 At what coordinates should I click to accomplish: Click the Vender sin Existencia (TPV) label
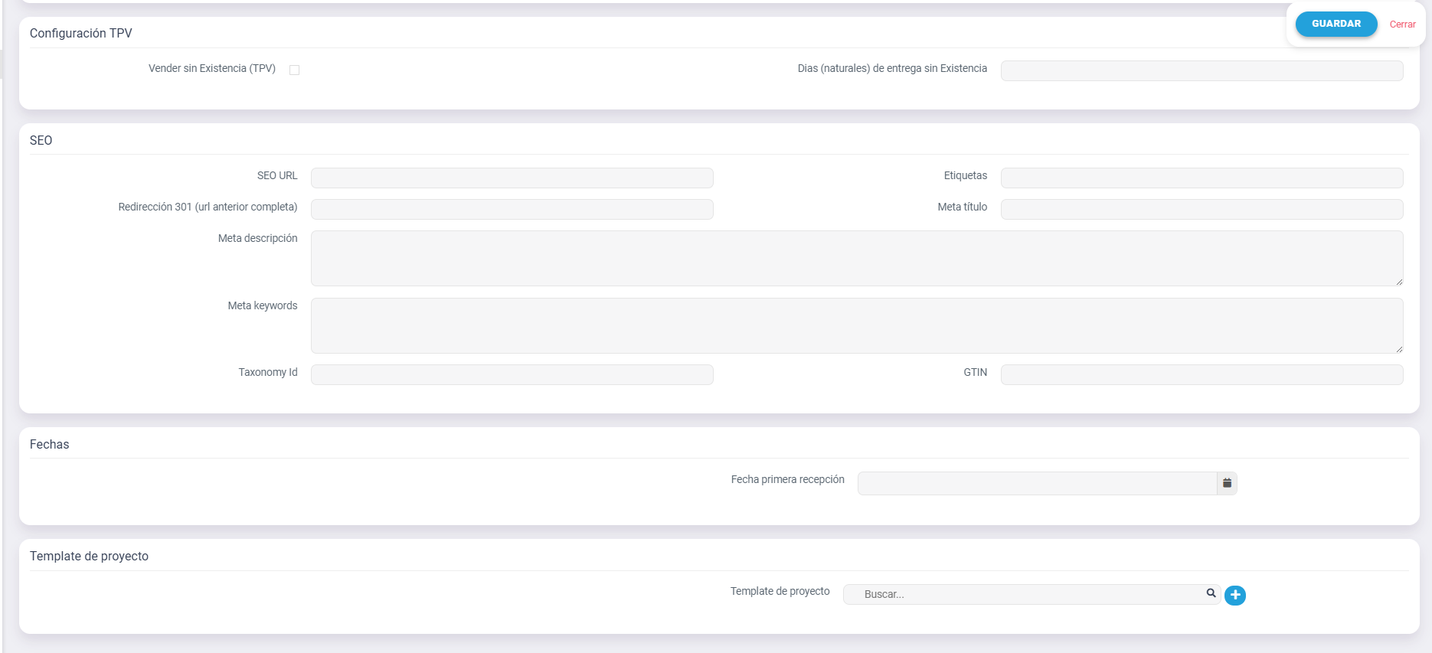212,68
